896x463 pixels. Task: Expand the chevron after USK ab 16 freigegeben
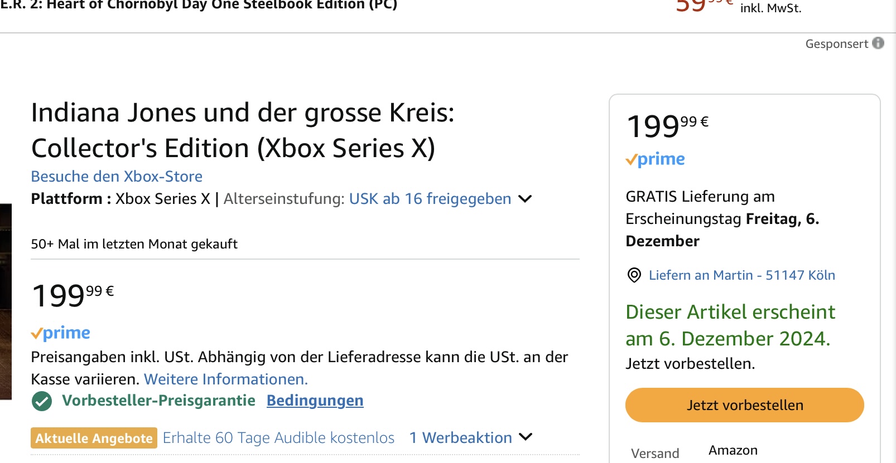pos(525,199)
